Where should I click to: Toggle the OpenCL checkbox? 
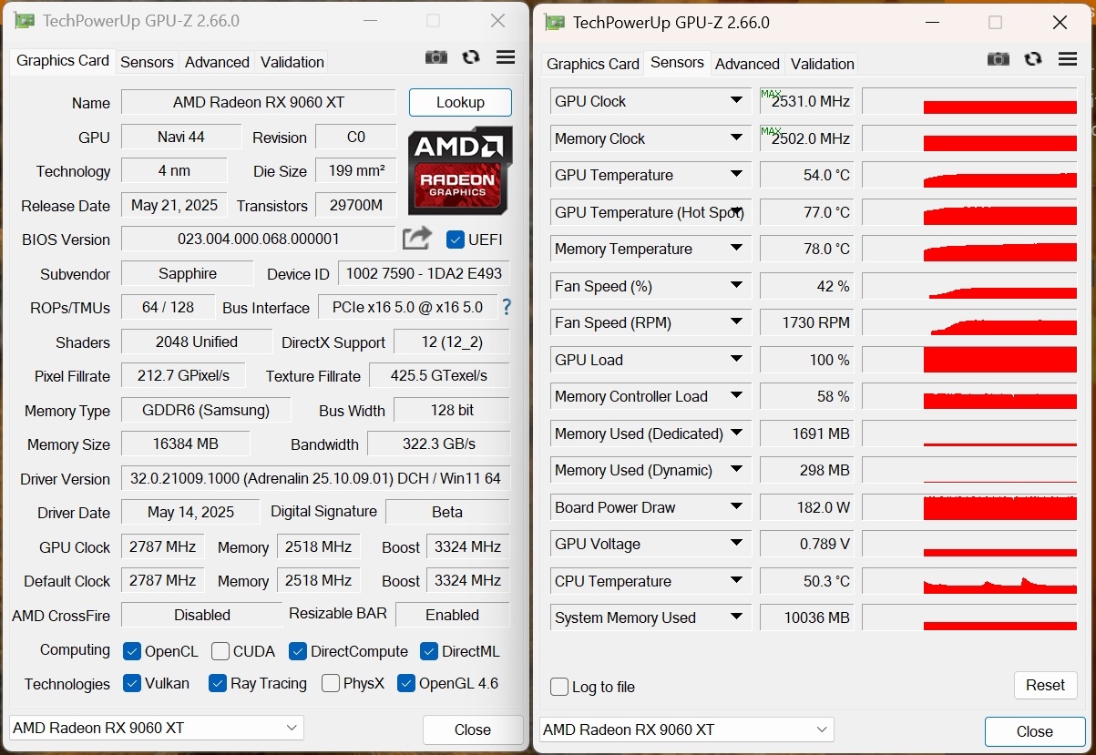click(x=132, y=651)
